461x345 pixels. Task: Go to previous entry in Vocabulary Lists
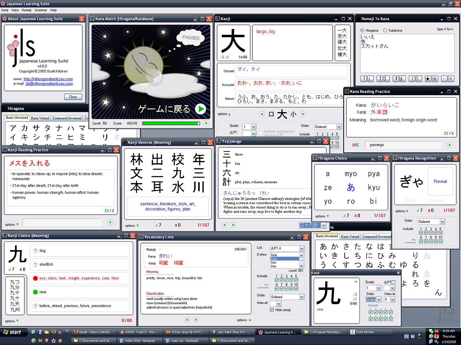pyautogui.click(x=187, y=320)
